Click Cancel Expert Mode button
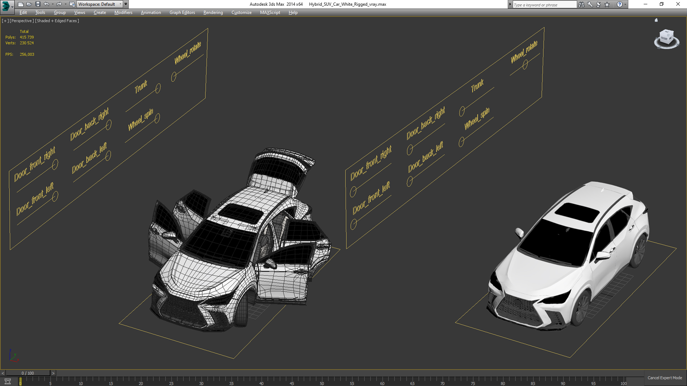Viewport: 687px width, 386px height. (x=664, y=378)
